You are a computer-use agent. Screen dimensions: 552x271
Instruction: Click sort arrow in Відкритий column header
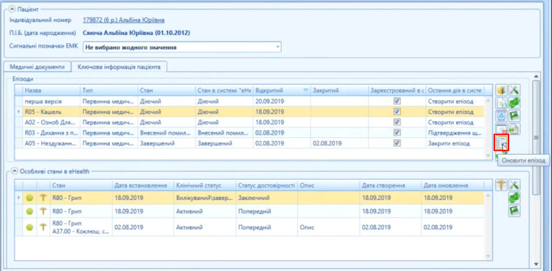click(x=305, y=91)
